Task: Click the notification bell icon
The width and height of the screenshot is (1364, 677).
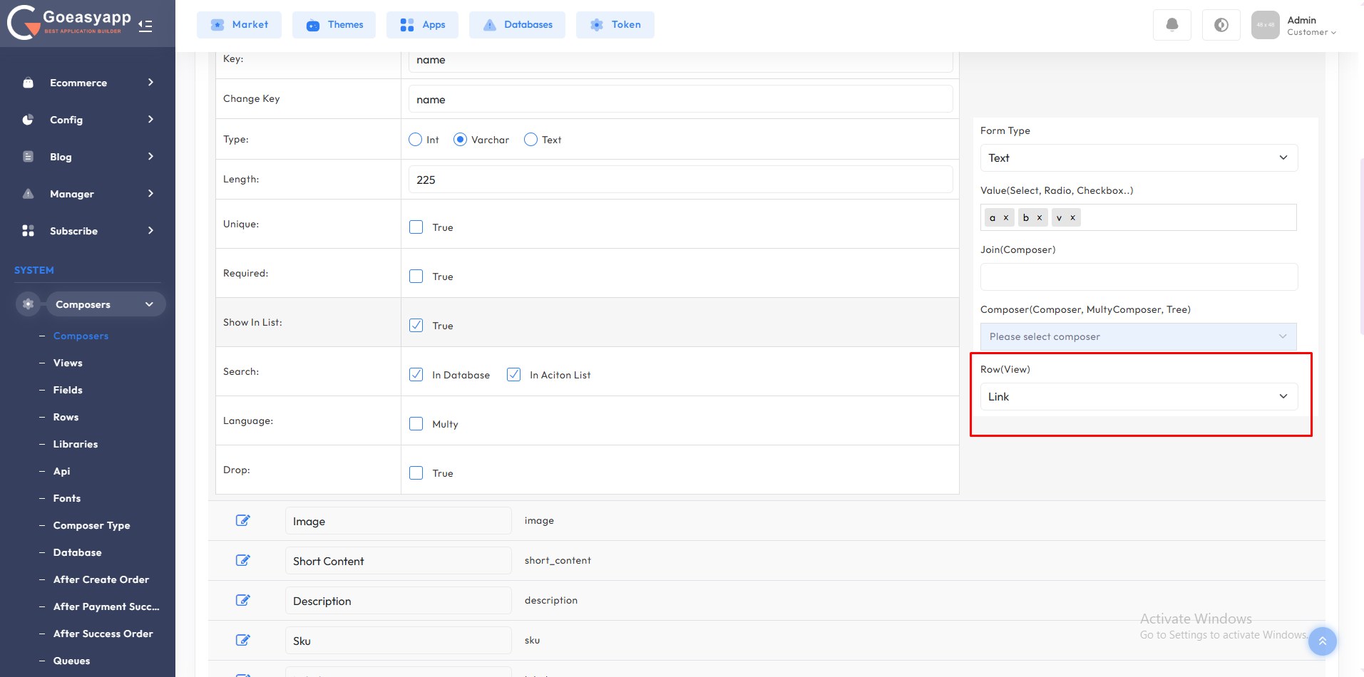Action: (x=1171, y=25)
